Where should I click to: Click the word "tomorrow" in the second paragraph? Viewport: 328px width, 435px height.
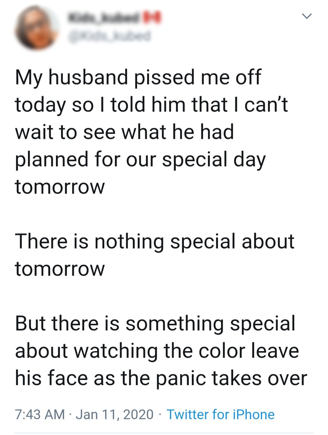coord(60,269)
